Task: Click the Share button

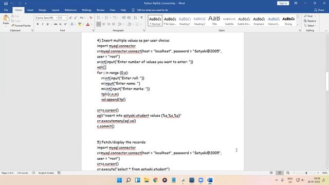Action: point(319,10)
